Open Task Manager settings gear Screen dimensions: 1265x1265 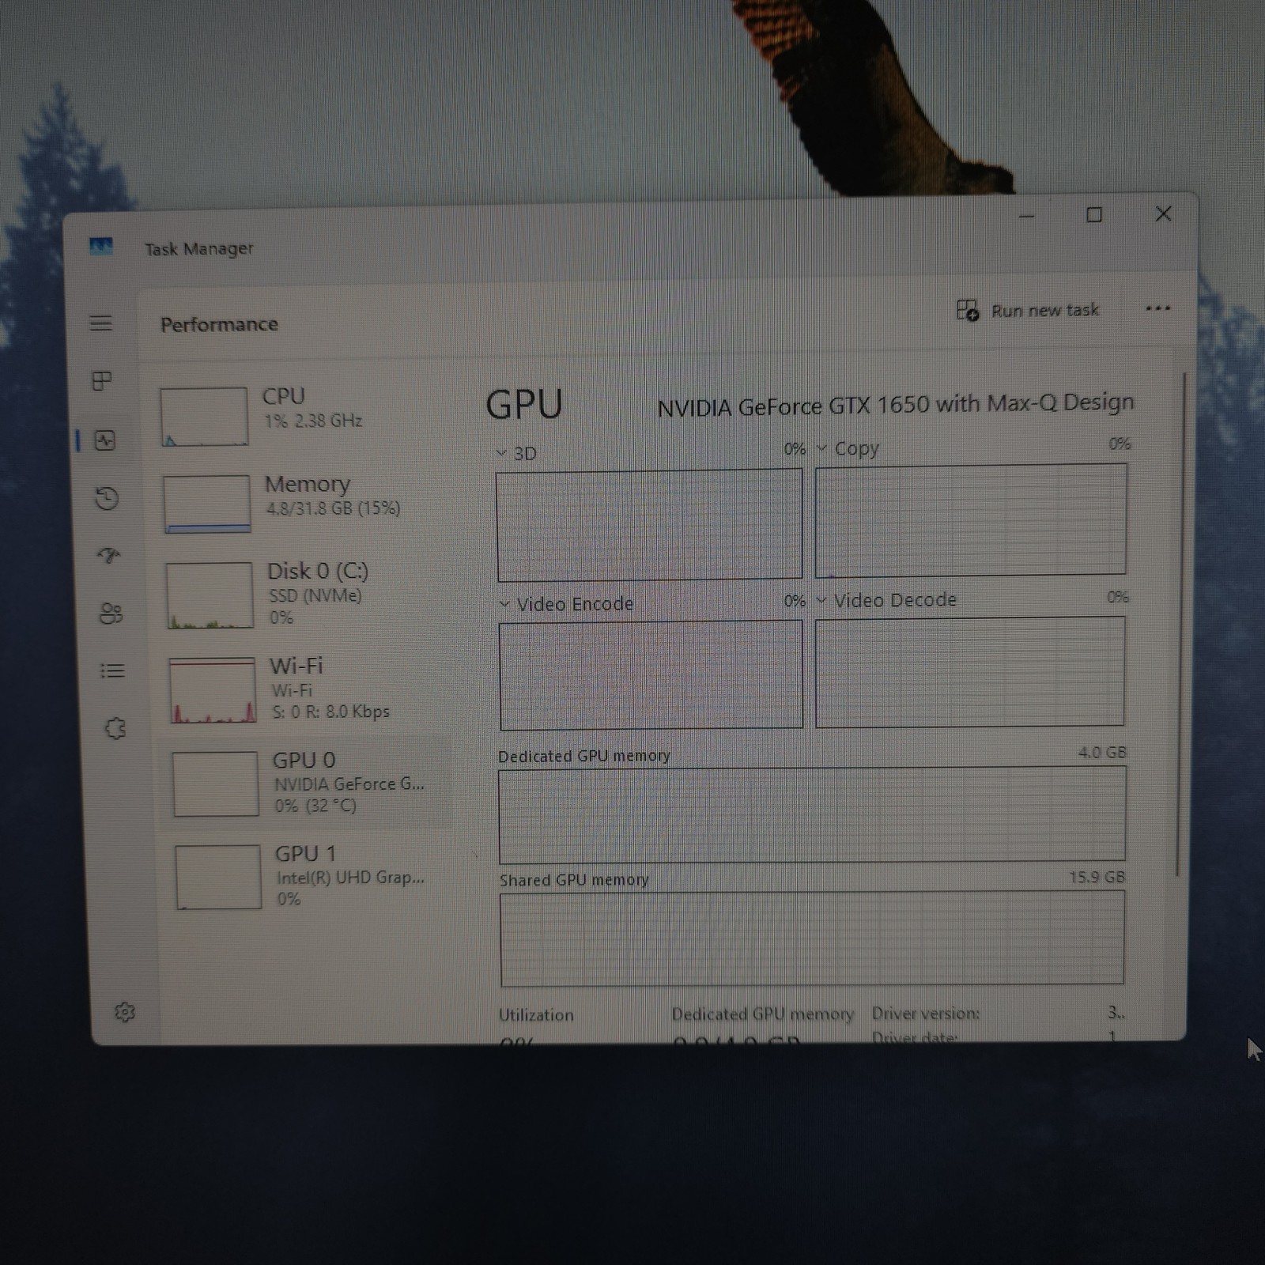tap(125, 1012)
